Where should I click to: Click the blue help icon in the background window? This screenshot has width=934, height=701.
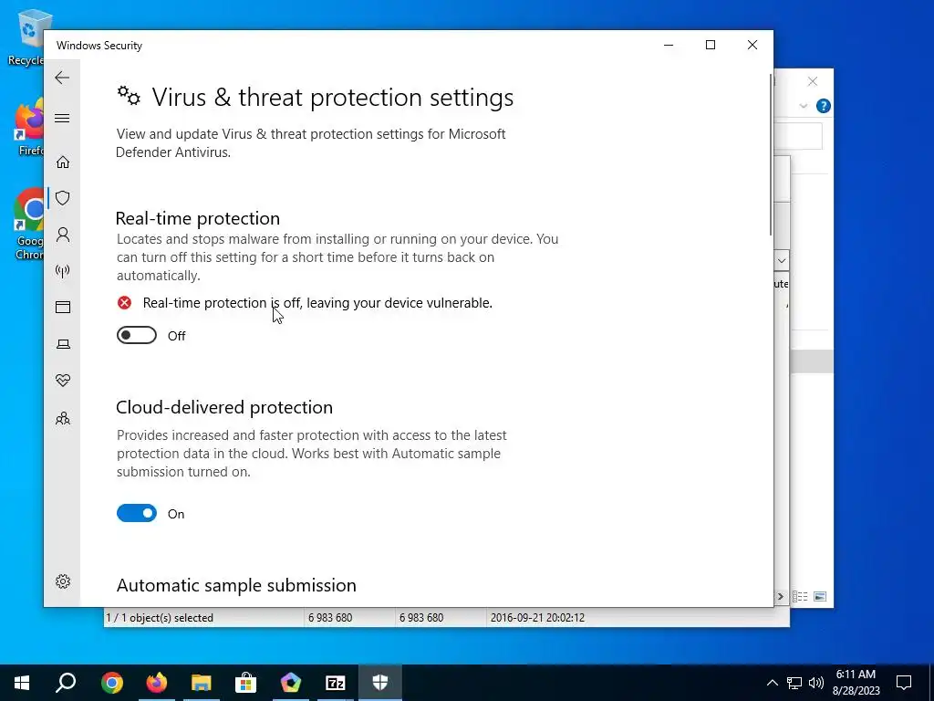(x=824, y=106)
